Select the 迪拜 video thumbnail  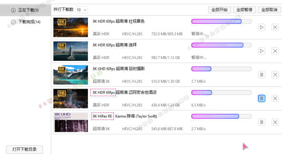71,51
